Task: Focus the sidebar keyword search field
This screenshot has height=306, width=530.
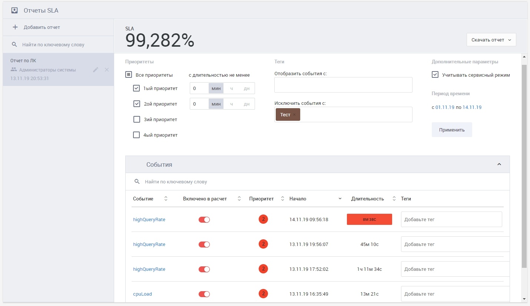Action: 58,44
